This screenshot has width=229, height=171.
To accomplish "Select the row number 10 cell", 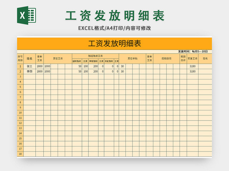I will 20,113.
